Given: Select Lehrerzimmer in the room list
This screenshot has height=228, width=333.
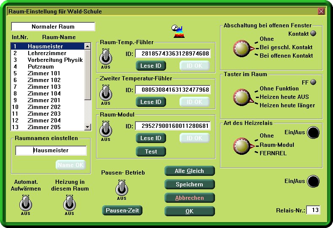Looking at the screenshot, I should [47, 53].
